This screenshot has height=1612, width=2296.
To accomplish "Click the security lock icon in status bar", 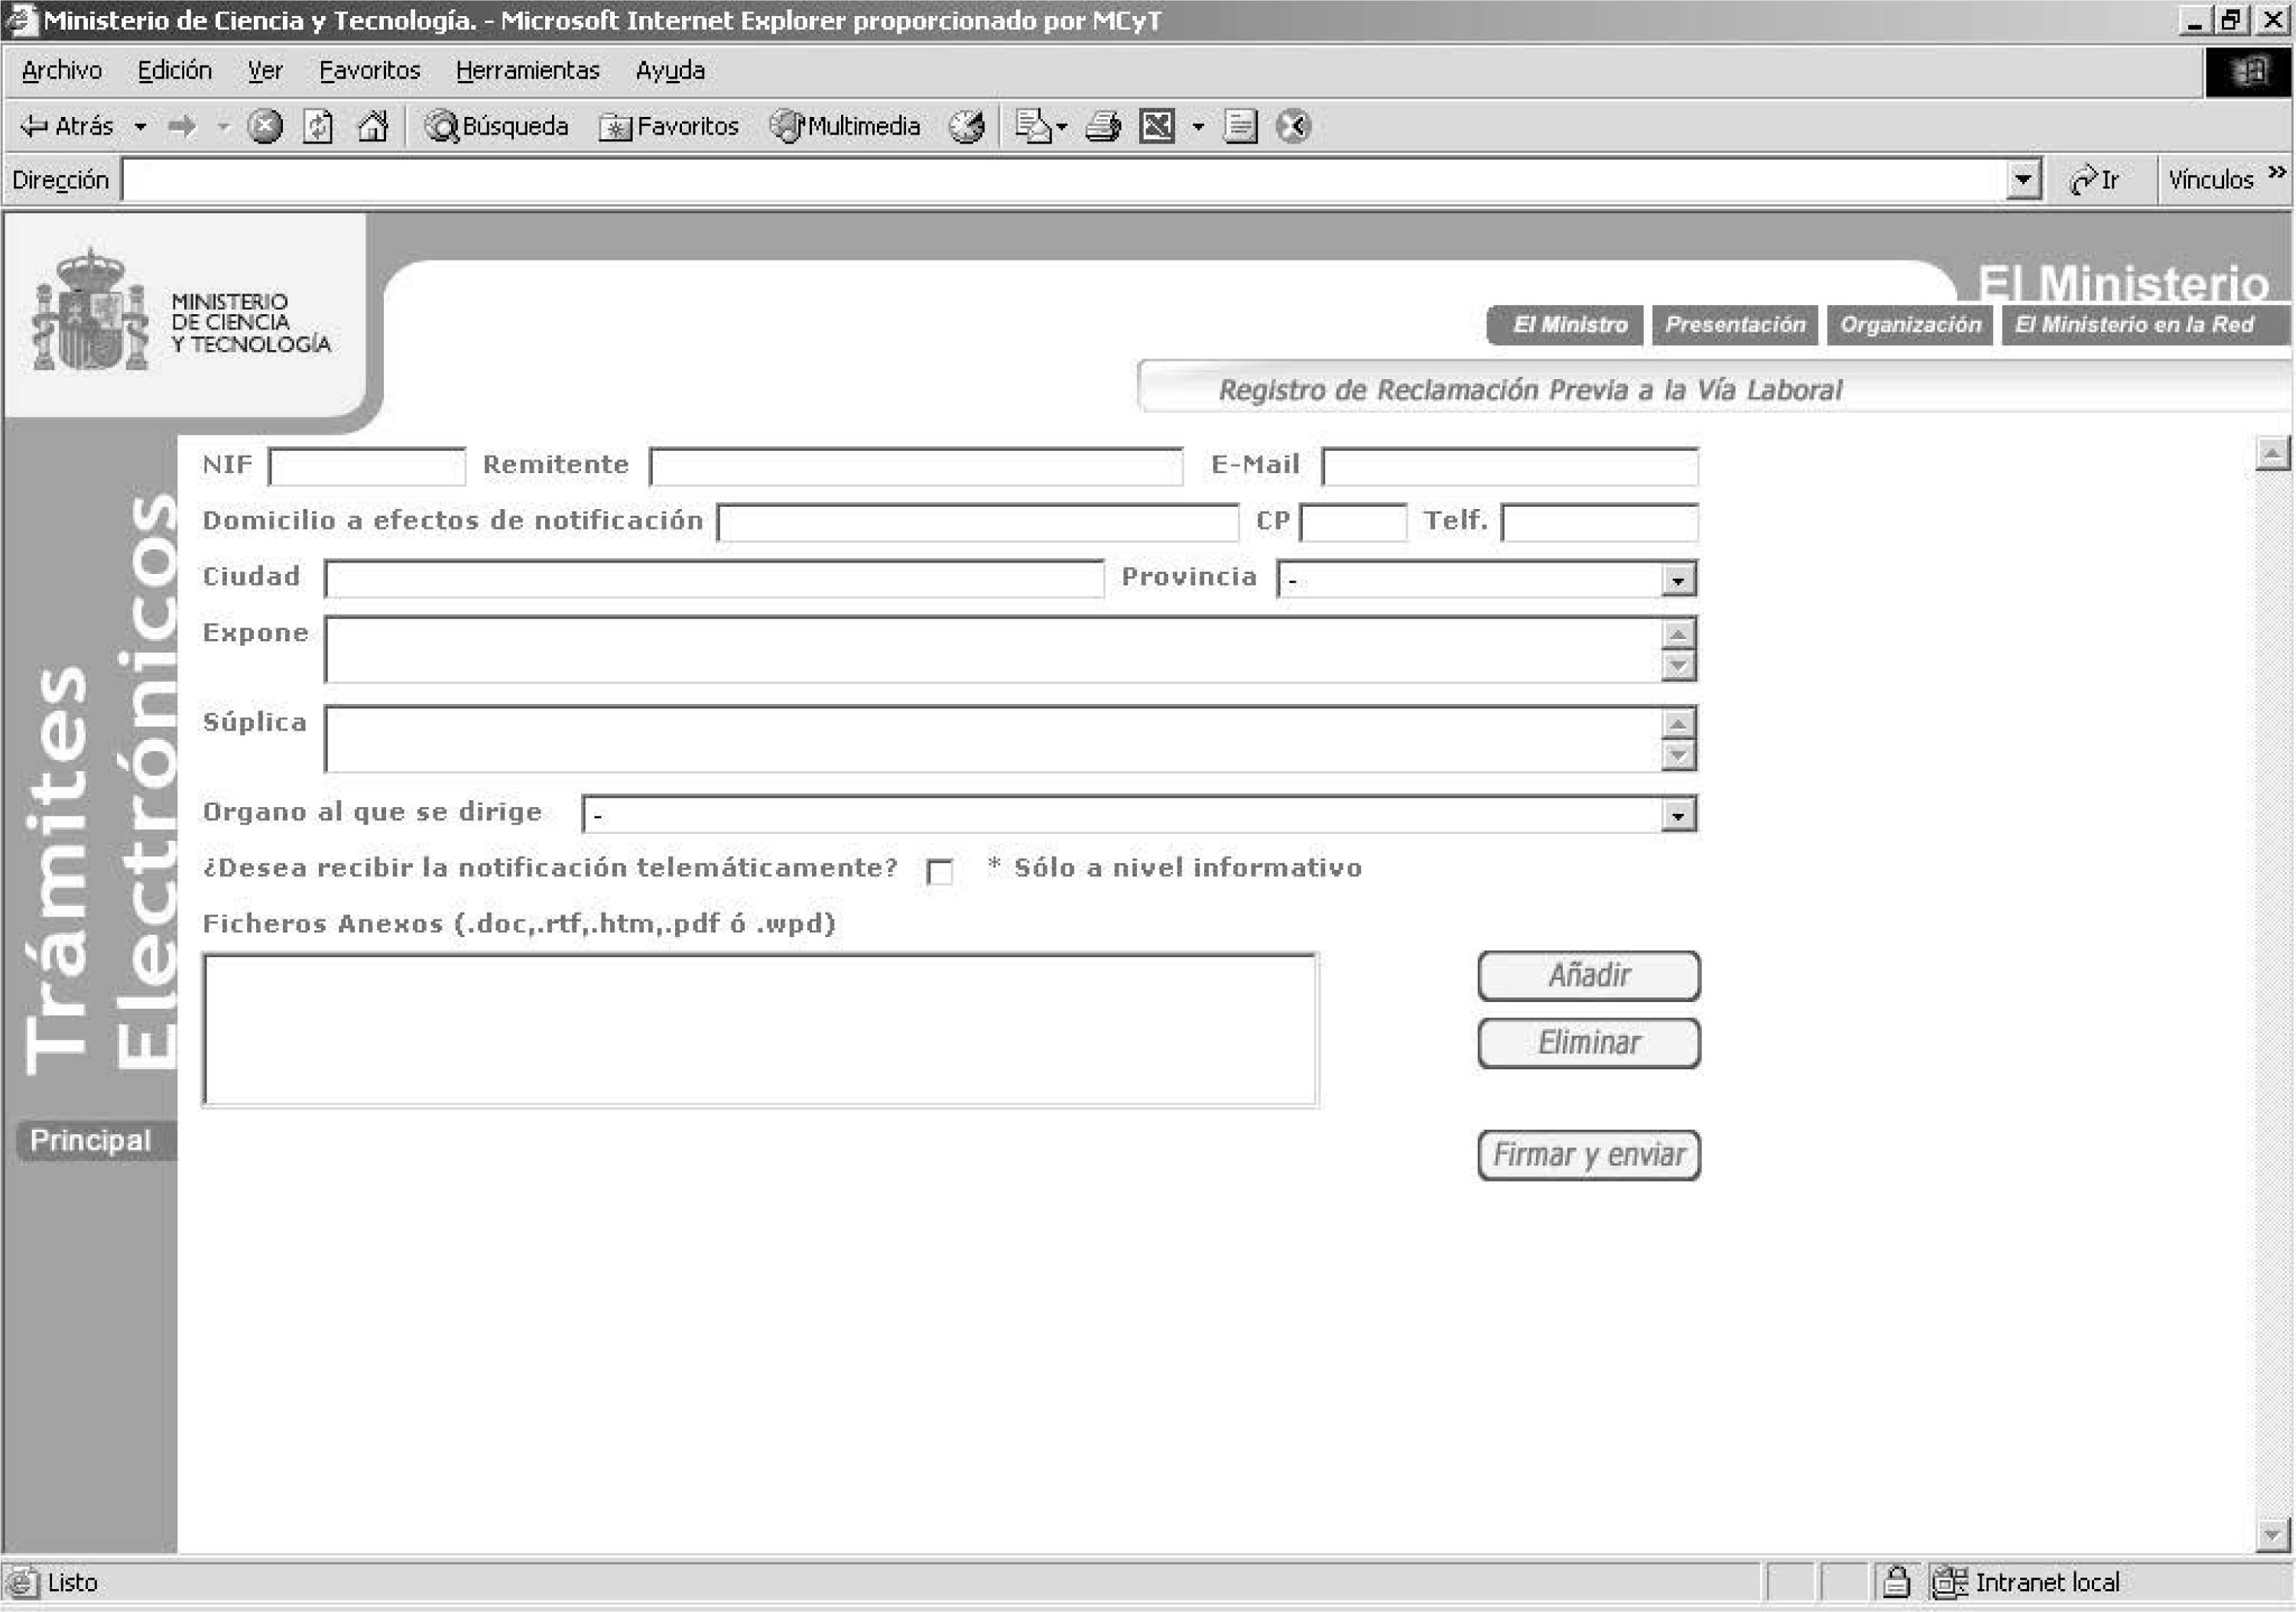I will [1896, 1584].
